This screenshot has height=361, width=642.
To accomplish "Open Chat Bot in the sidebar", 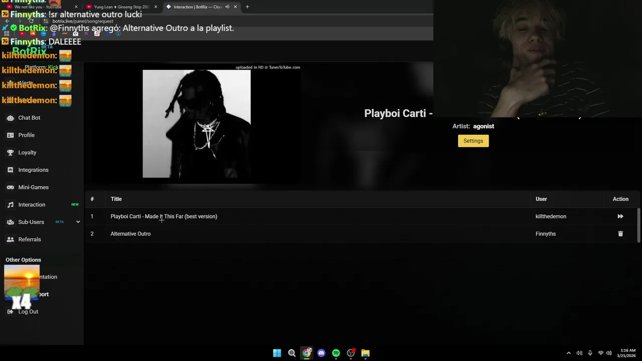I will tap(29, 118).
